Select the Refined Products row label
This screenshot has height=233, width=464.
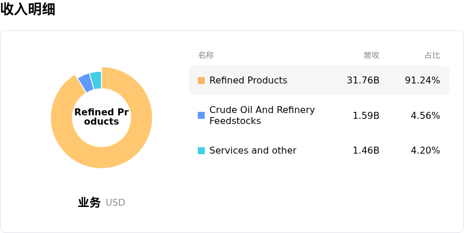[x=248, y=81]
